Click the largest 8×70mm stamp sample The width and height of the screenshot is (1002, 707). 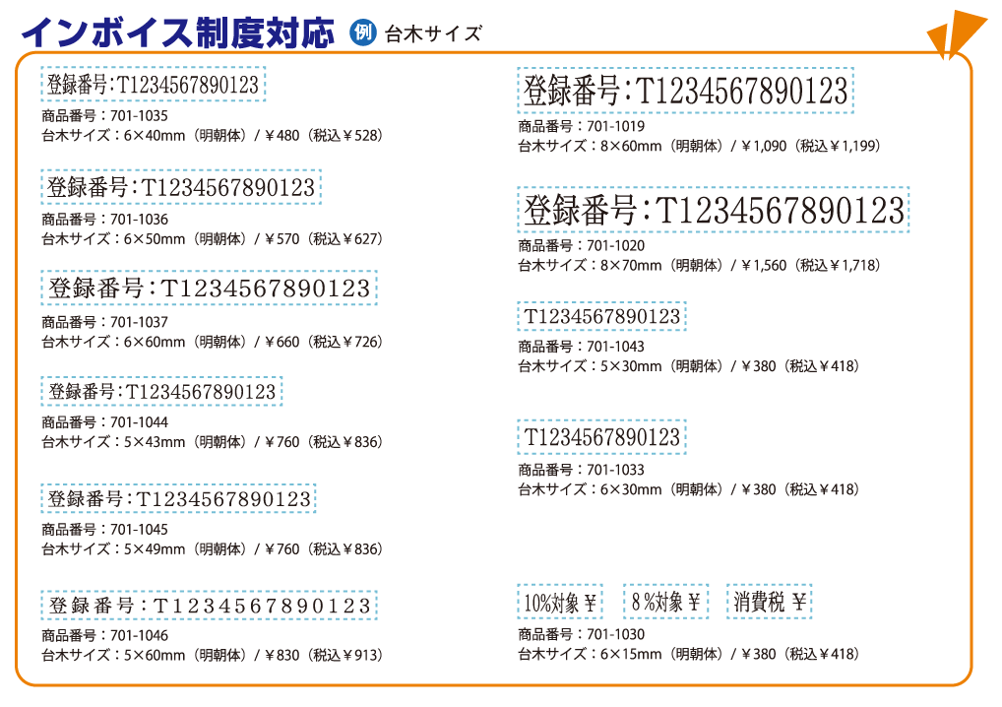[x=713, y=210]
